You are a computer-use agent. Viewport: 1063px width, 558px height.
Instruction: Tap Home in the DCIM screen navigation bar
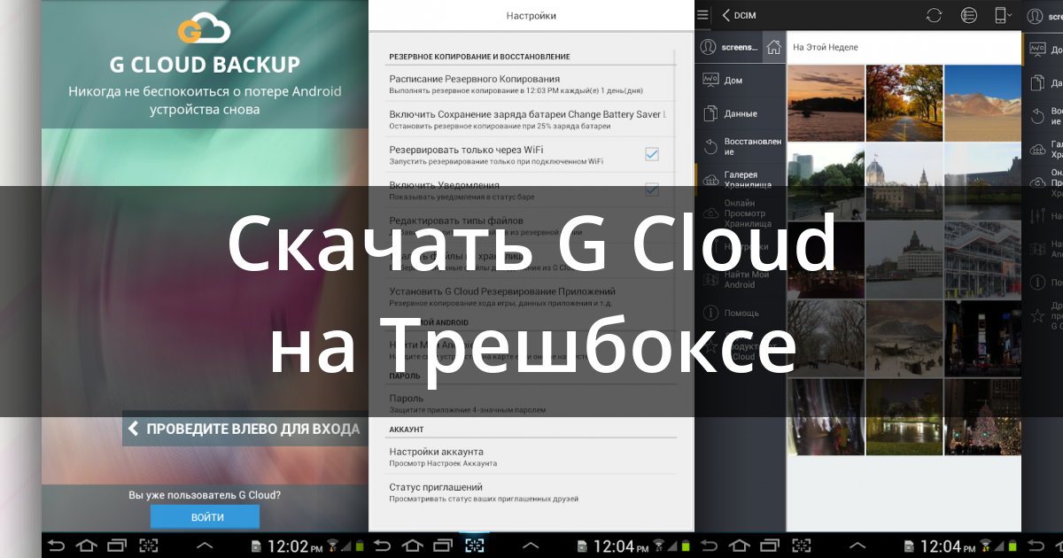click(x=739, y=546)
